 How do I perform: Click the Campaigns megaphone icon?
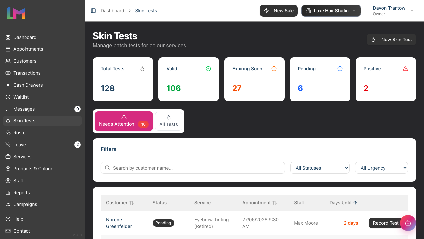pyautogui.click(x=8, y=204)
